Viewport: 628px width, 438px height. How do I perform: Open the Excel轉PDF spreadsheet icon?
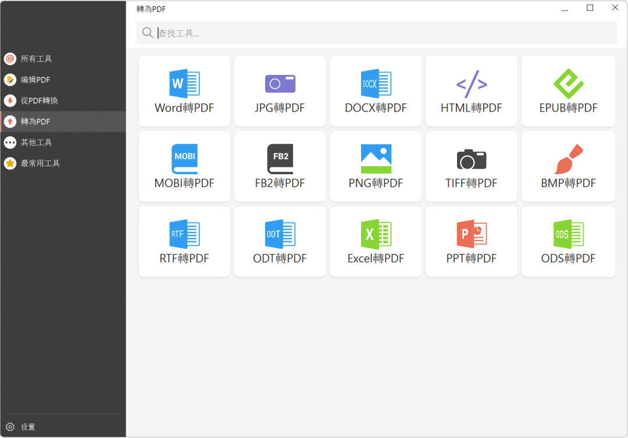376,234
